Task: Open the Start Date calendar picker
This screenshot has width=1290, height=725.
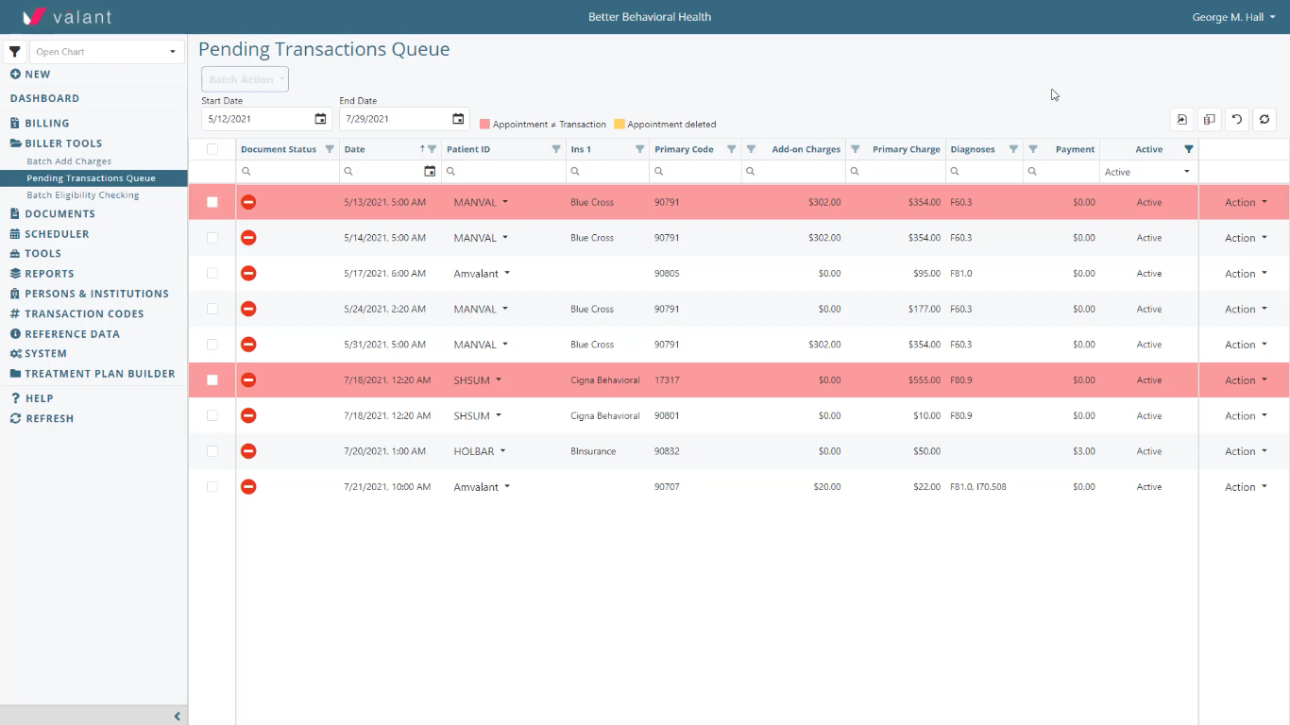Action: tap(320, 119)
